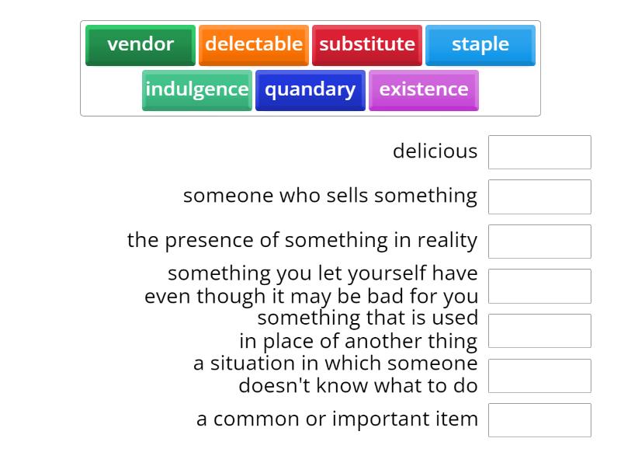Click the answer box for something used in place of another
Viewport: 621px width, 466px height.
(x=539, y=330)
